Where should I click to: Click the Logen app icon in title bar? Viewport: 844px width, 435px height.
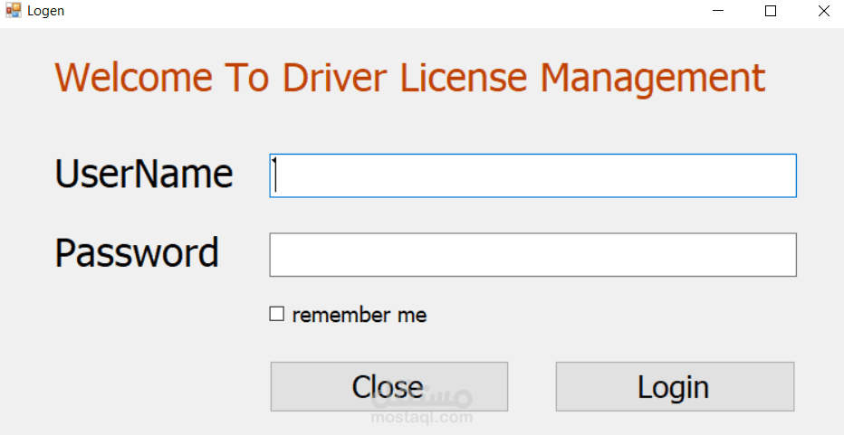[13, 11]
